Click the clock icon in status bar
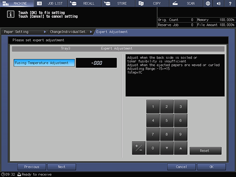The height and width of the screenshot is (177, 236). pyautogui.click(x=3, y=174)
